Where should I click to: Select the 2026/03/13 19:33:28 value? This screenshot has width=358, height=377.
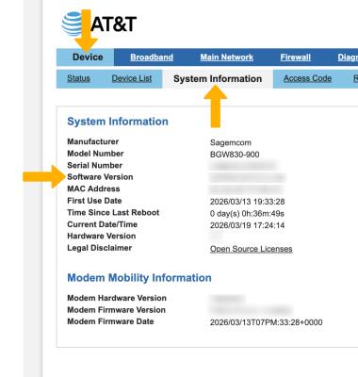pos(248,202)
